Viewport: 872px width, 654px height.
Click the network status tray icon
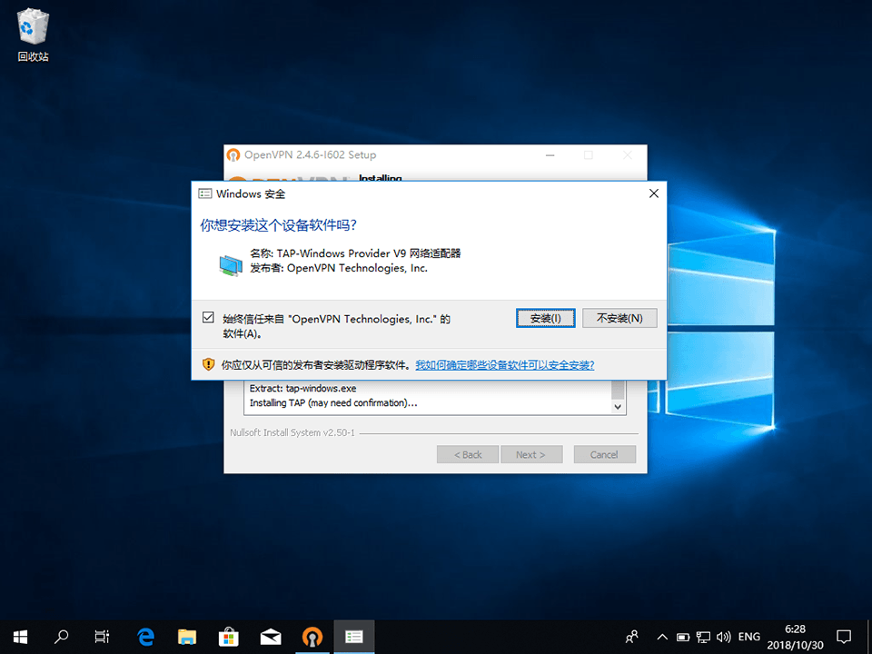pyautogui.click(x=703, y=637)
